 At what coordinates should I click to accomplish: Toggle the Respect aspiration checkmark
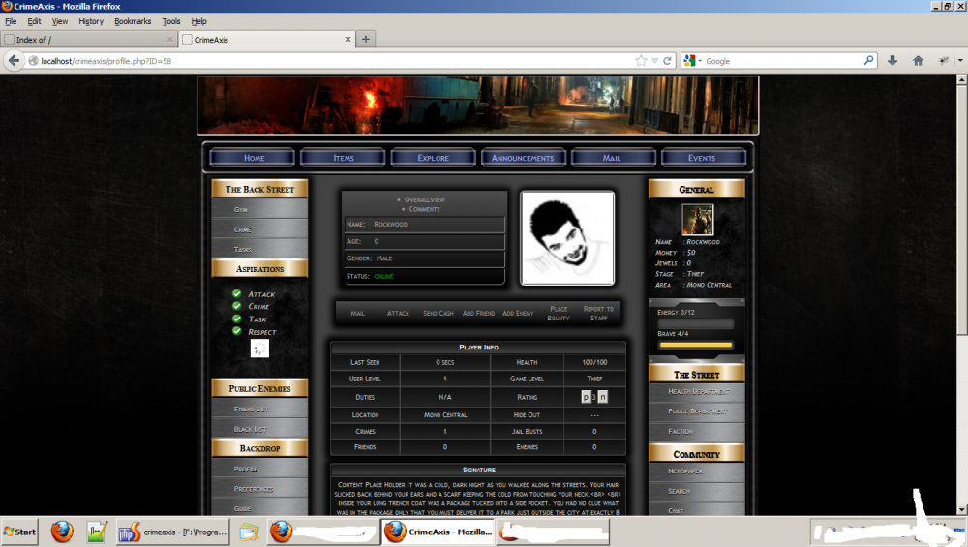click(x=237, y=331)
